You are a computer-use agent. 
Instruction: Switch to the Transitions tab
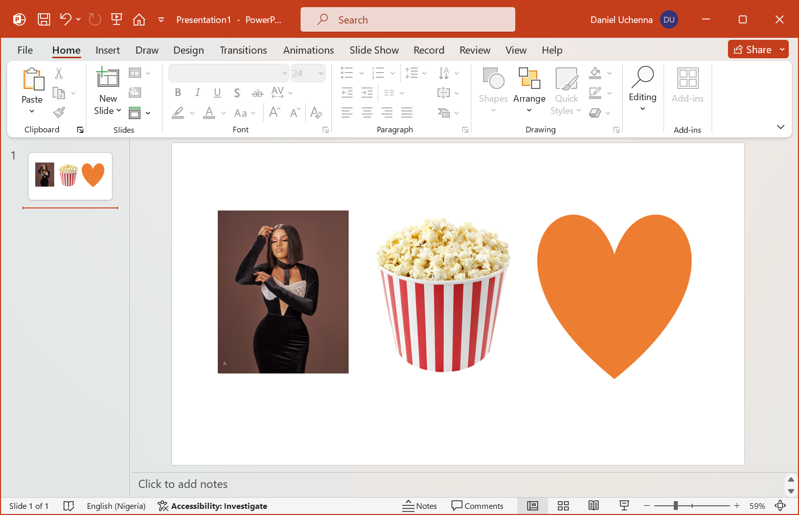243,50
